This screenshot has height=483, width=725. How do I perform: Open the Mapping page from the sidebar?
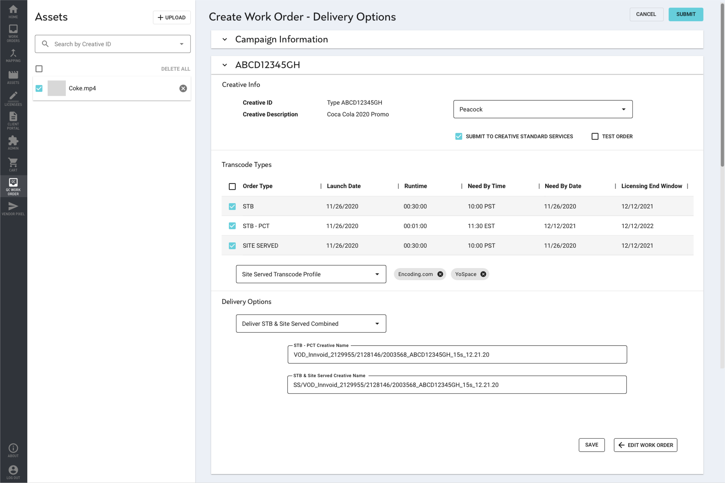13,55
